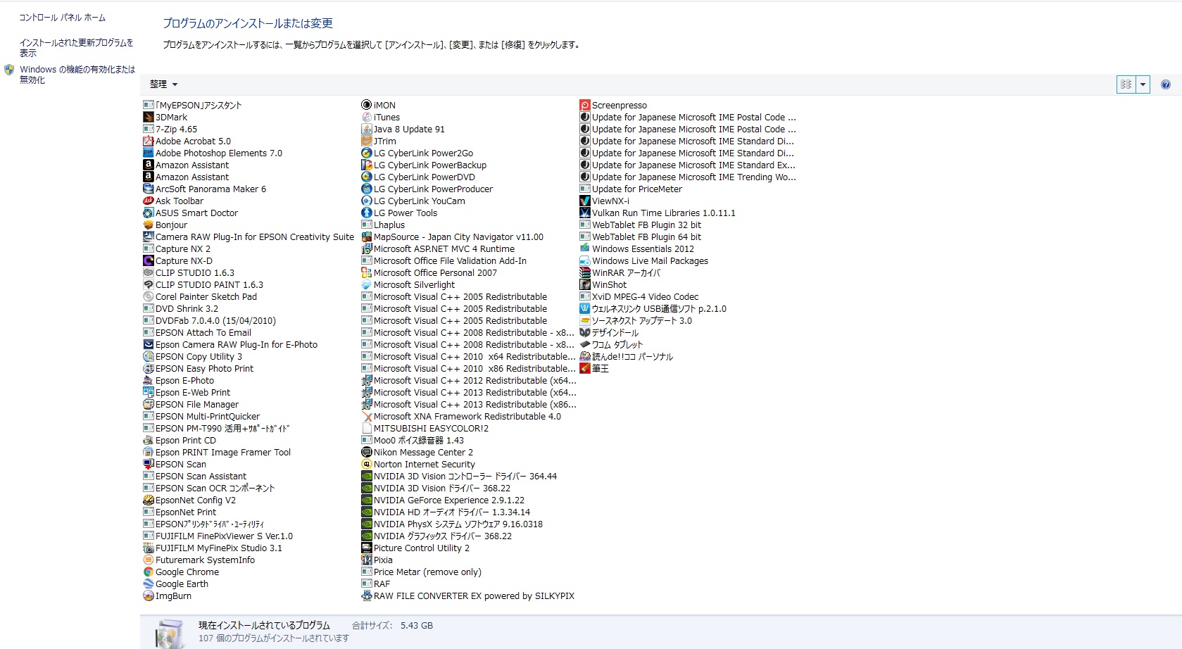Select the LG CyberLink PowerDVD icon

367,177
